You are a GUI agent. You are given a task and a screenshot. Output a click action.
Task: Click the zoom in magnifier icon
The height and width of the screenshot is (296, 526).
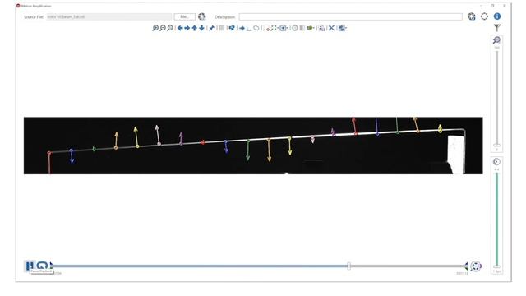coord(155,28)
